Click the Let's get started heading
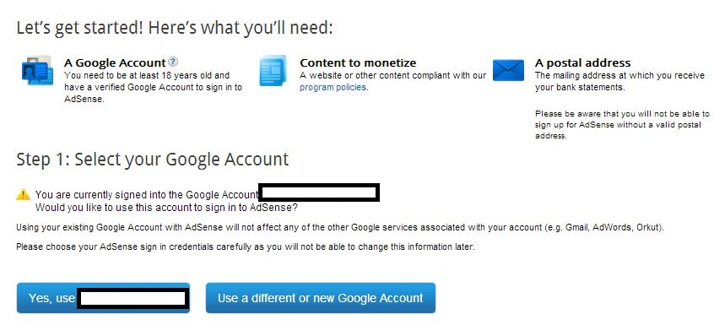Screen dimensions: 714x325 (175, 28)
